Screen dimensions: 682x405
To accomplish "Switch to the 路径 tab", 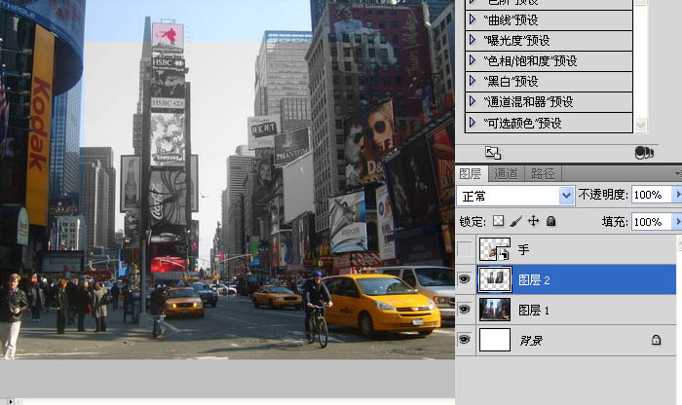I will point(542,174).
